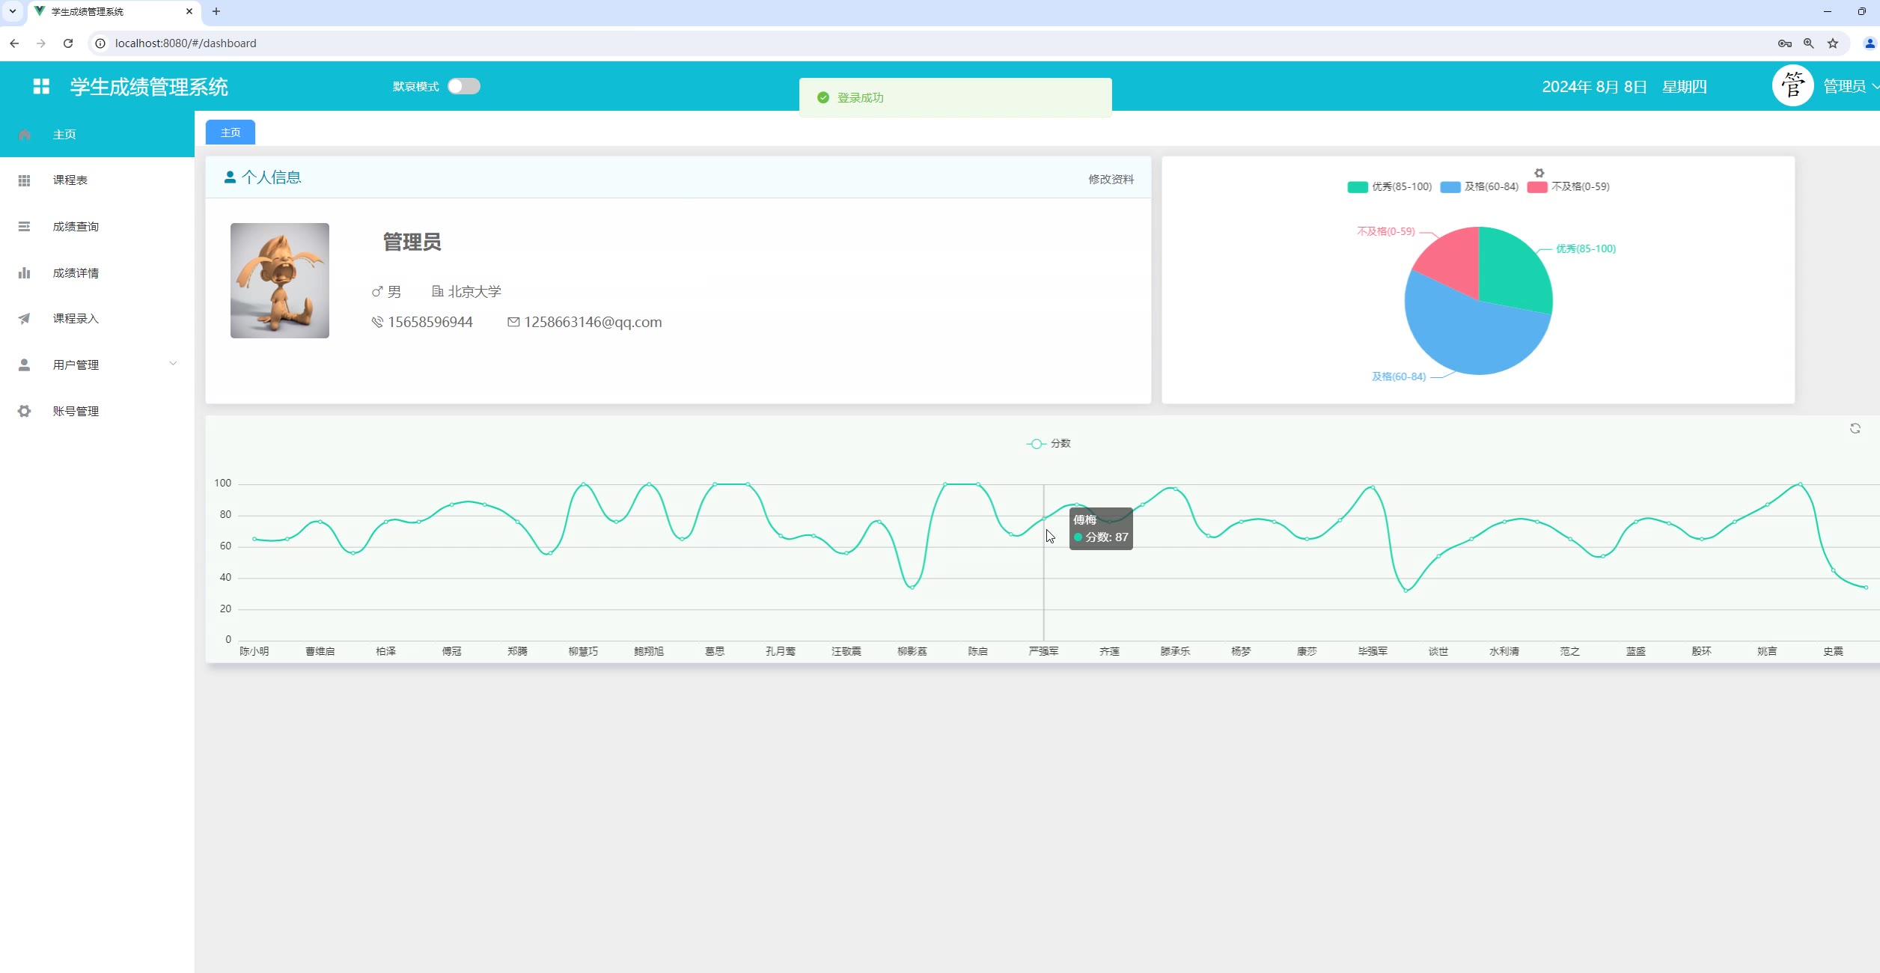Viewport: 1880px width, 973px height.
Task: Open the browser tab search dropdown
Action: (x=13, y=11)
